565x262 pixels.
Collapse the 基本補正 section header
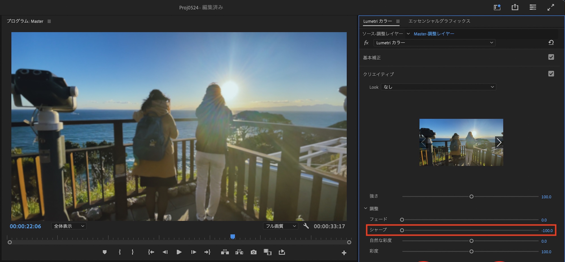click(x=372, y=58)
